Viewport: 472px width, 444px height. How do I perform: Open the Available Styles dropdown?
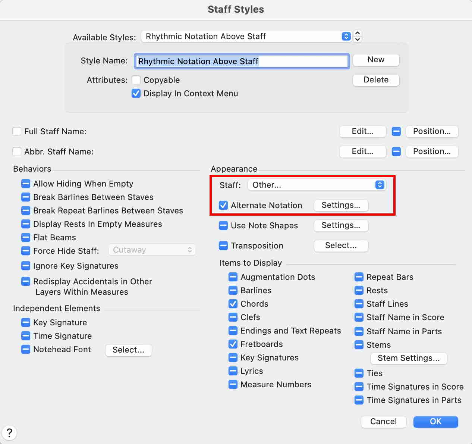coord(246,36)
